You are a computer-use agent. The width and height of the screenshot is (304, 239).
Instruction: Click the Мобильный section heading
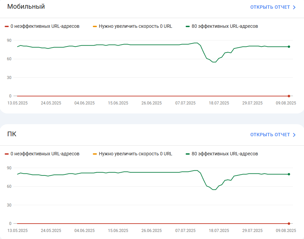pyautogui.click(x=26, y=7)
